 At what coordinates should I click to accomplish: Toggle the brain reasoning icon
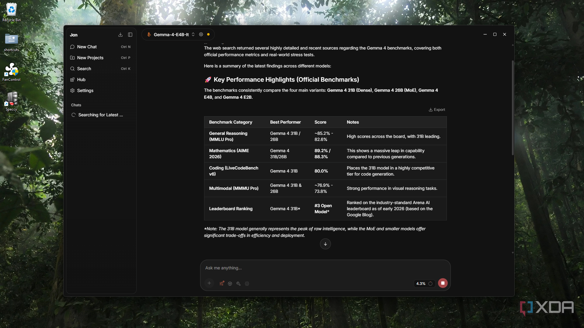[x=247, y=283]
